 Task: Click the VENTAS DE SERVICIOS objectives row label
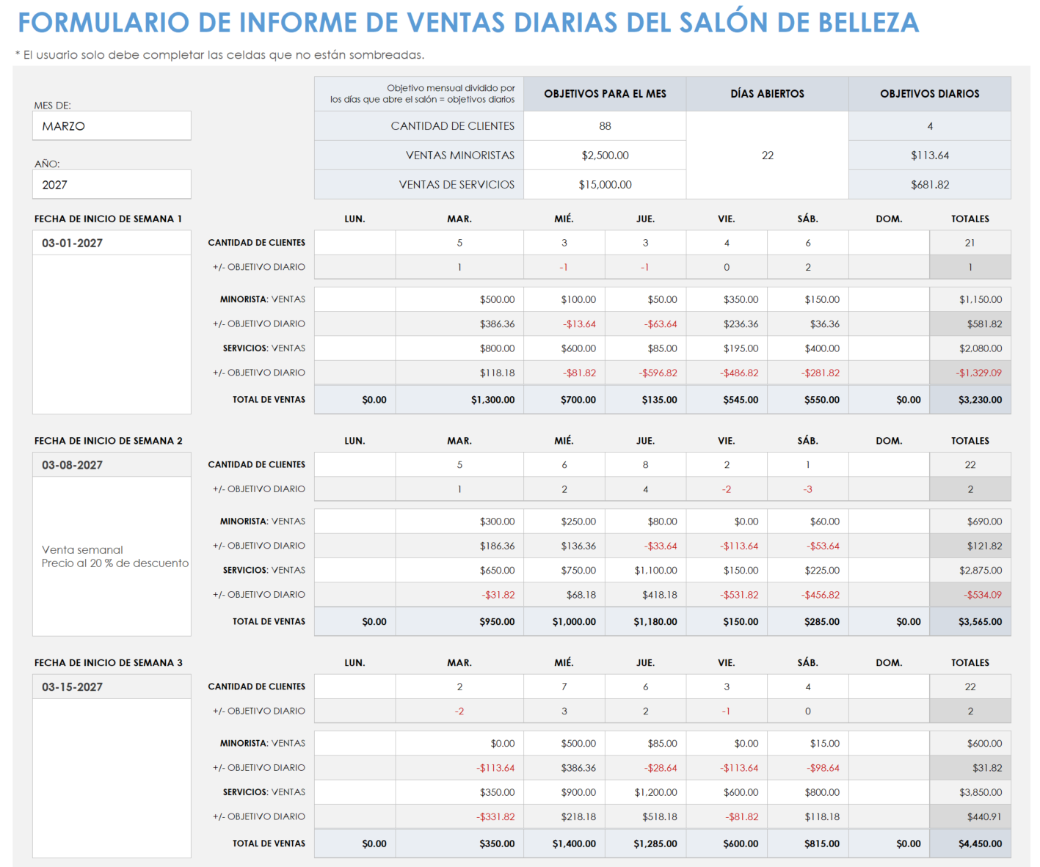point(419,184)
